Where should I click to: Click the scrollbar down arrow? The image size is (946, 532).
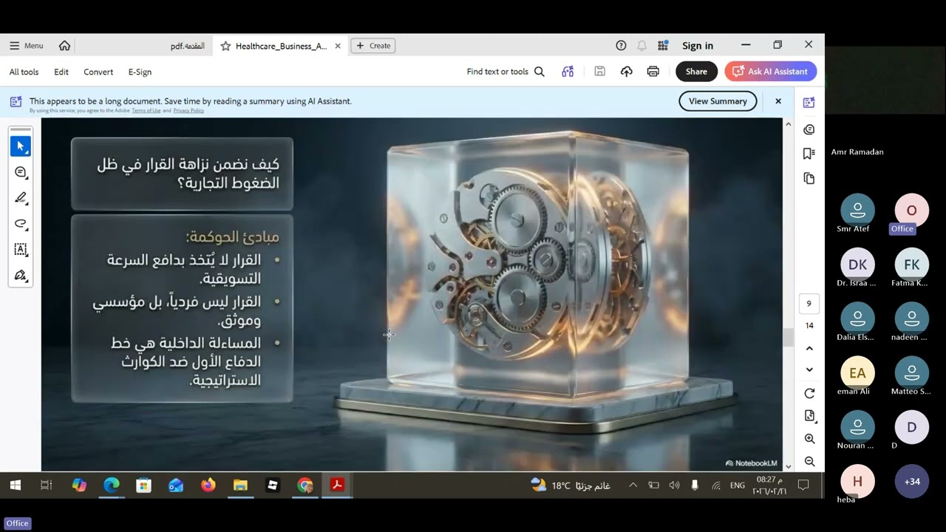click(x=788, y=466)
